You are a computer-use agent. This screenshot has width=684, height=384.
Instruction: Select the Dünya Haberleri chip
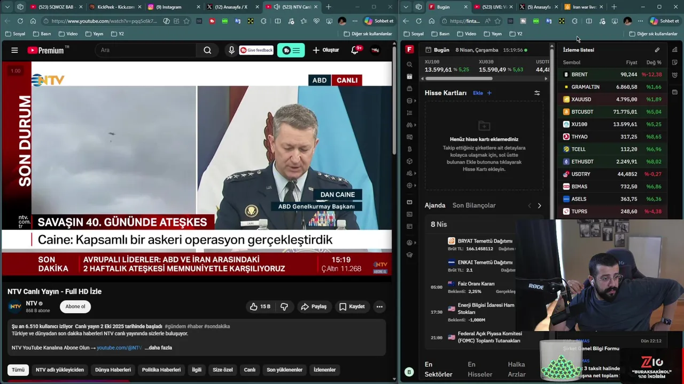(x=113, y=370)
